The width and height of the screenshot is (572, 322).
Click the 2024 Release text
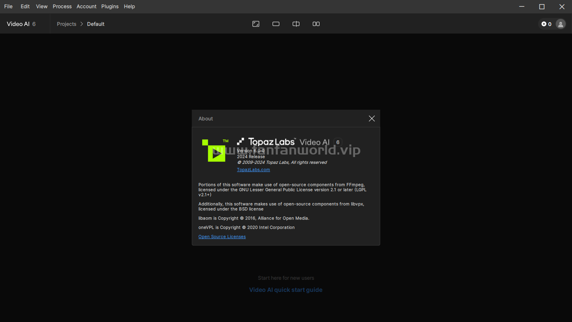[x=251, y=157]
